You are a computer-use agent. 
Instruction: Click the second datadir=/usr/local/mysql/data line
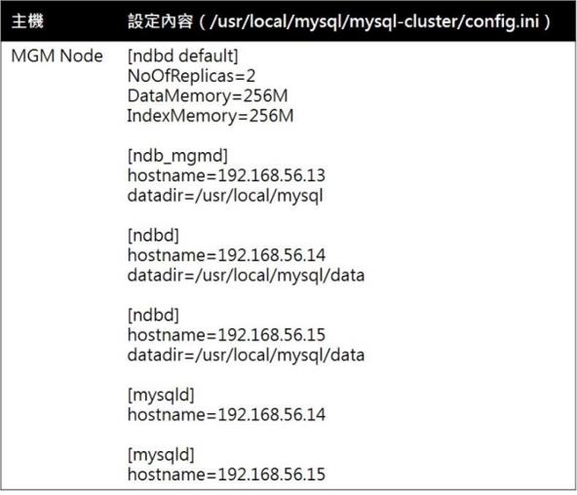[x=246, y=356]
